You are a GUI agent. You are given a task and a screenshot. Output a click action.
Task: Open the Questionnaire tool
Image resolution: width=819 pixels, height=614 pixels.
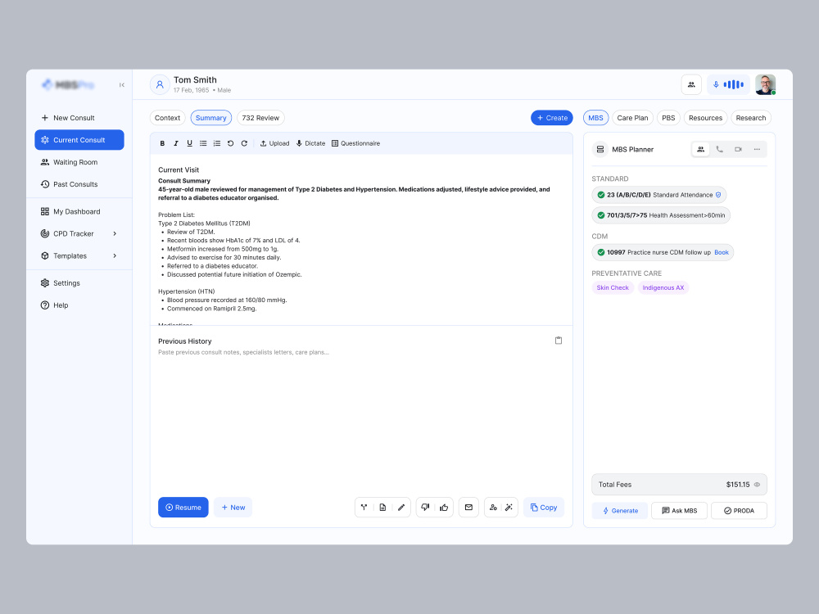355,143
